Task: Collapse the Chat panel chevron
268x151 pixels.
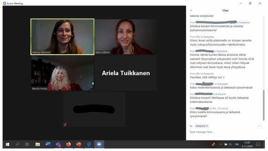Action: (x=191, y=10)
